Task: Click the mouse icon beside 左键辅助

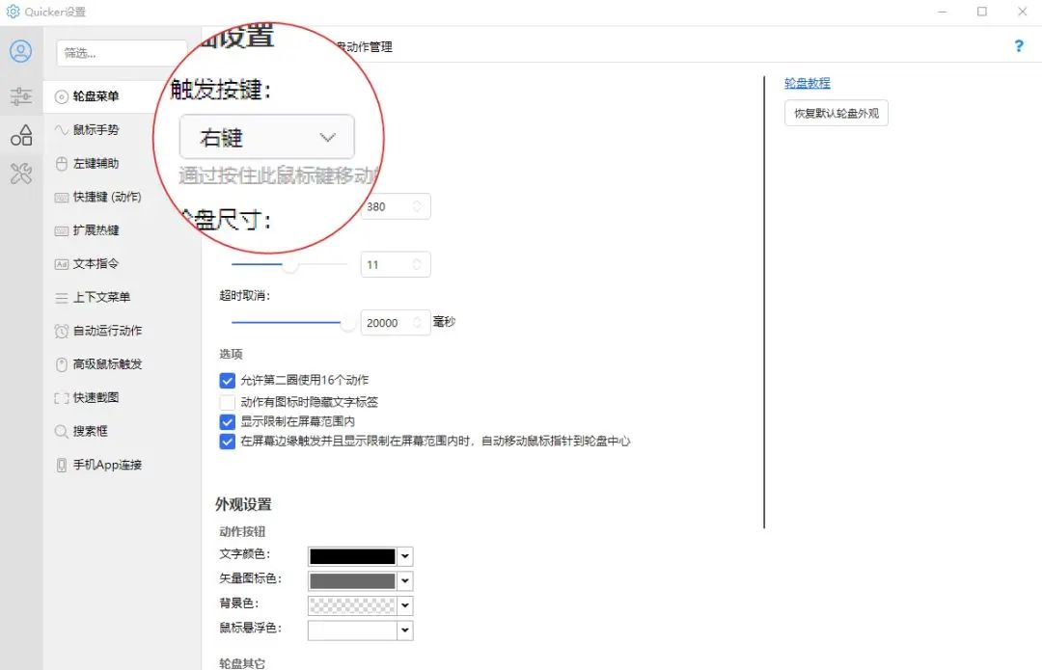Action: (x=61, y=163)
